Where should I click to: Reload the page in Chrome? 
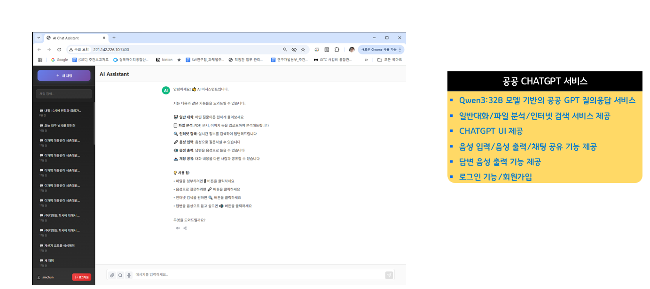tap(59, 49)
